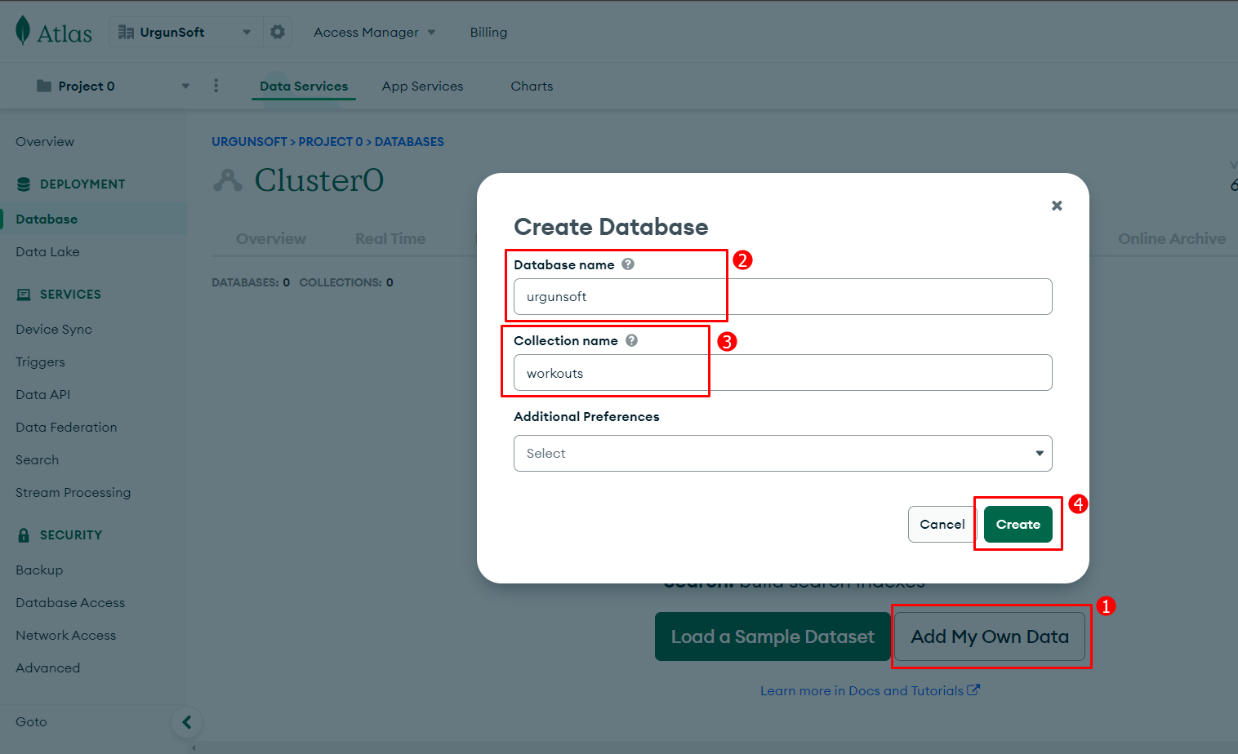Click the Create button
This screenshot has width=1238, height=754.
click(x=1018, y=524)
